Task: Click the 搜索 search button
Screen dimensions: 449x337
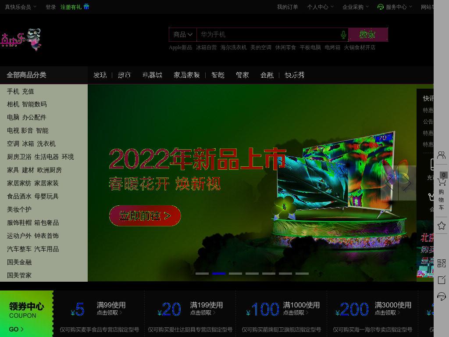Action: [x=368, y=35]
